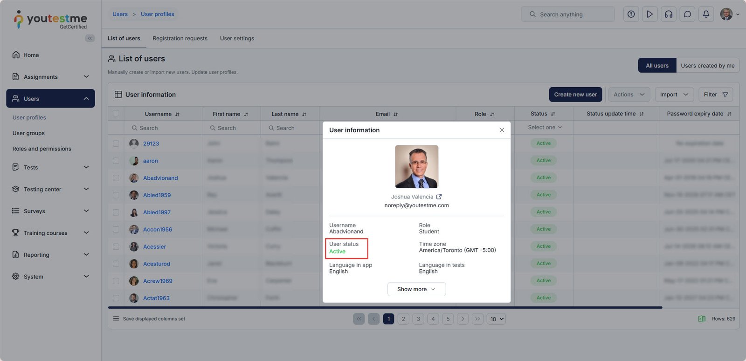
Task: Open the Abled1959 username link
Action: coord(157,195)
